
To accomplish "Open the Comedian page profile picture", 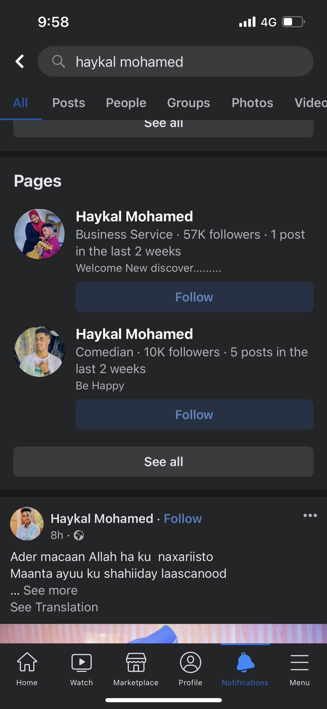I will 39,352.
